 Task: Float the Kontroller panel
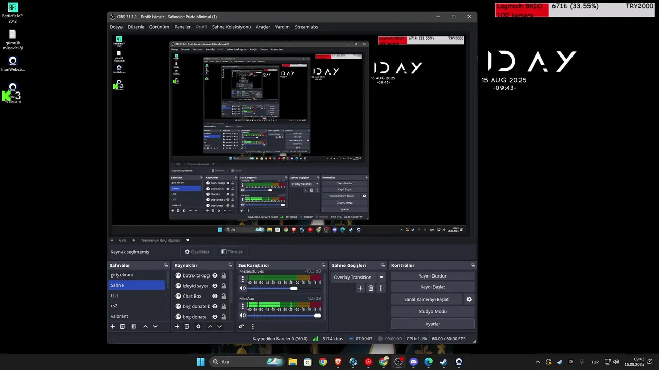coord(473,265)
